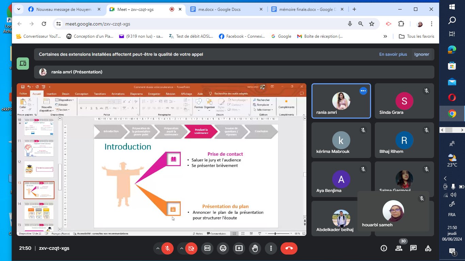The image size is (465, 261).
Task: Open more options three-dot menu in call bar
Action: point(271,248)
